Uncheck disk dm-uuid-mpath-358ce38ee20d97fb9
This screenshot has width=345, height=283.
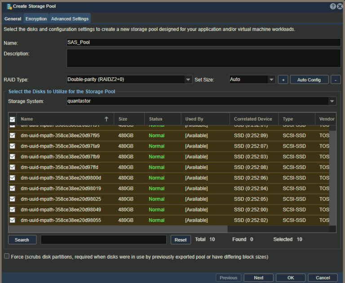click(12, 157)
